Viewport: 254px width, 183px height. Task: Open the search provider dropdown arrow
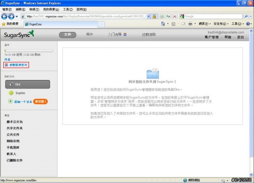(250, 16)
